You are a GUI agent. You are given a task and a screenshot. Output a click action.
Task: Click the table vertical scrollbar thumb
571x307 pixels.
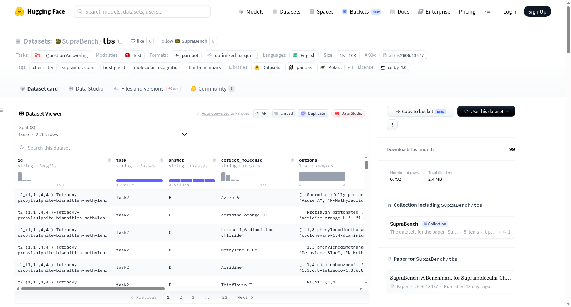point(366,165)
